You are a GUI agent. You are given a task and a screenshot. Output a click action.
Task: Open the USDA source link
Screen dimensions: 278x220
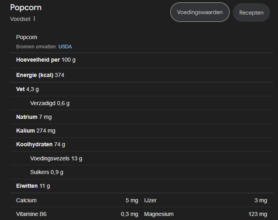pos(65,47)
